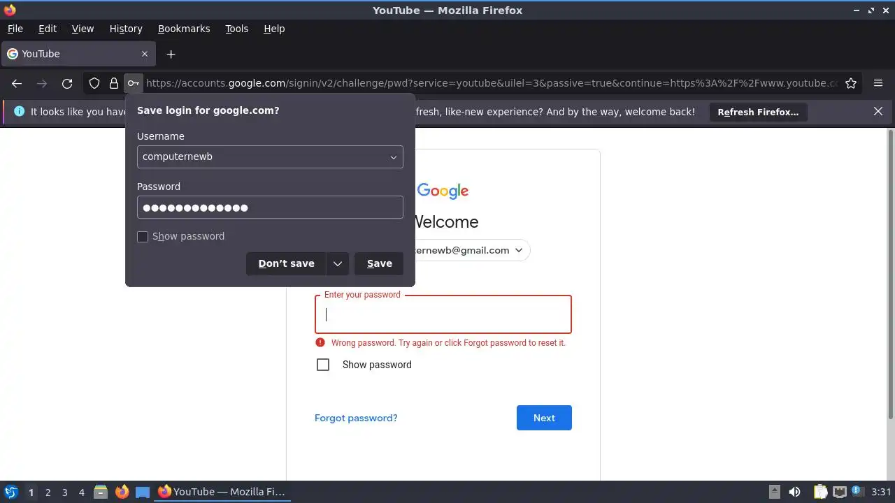
Task: Switch to workspace 1
Action: click(31, 492)
